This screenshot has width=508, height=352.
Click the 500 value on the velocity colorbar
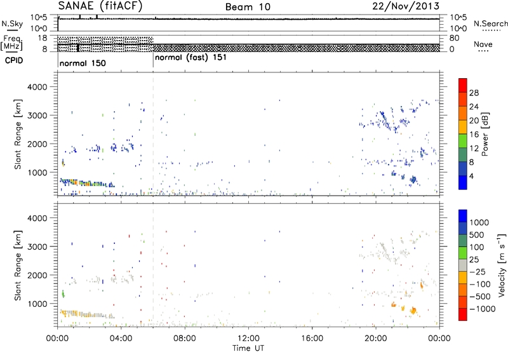coord(477,235)
